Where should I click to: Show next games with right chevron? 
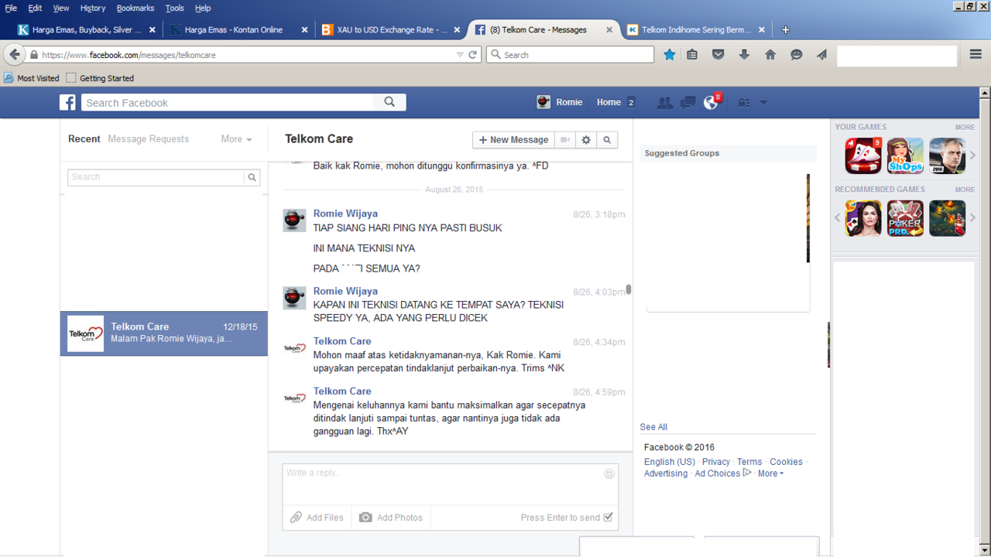coord(973,155)
